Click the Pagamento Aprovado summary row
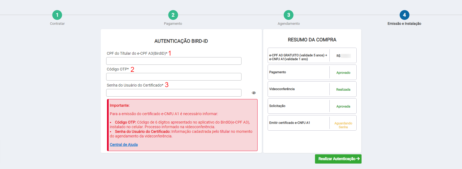 click(x=312, y=72)
